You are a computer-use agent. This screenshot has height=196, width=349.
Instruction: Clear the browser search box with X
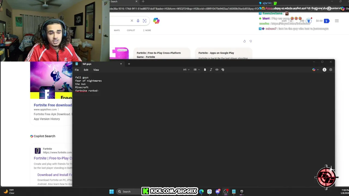click(132, 21)
